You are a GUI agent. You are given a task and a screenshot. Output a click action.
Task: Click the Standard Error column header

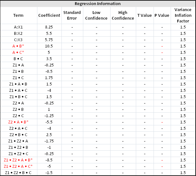click(72, 15)
